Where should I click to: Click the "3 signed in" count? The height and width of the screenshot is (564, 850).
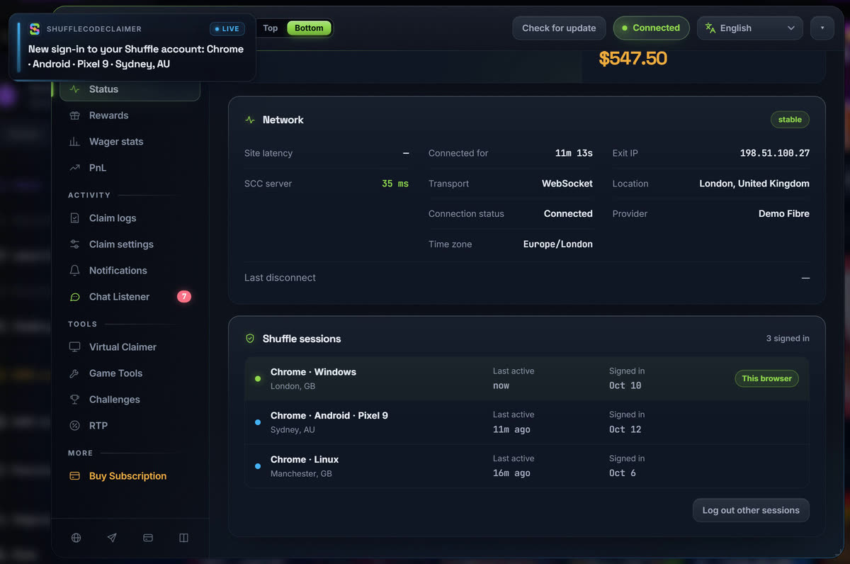(788, 339)
